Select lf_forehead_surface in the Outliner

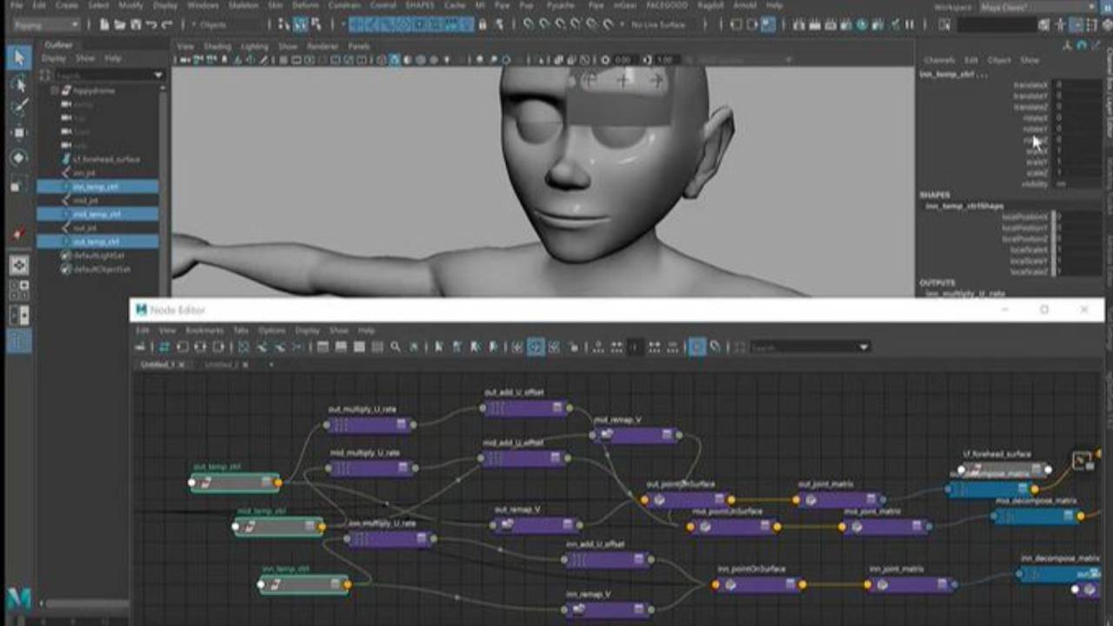point(105,159)
